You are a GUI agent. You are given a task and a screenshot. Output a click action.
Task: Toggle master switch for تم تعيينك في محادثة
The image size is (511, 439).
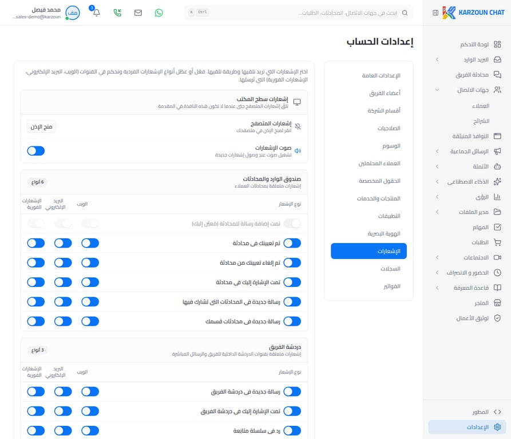click(x=292, y=243)
